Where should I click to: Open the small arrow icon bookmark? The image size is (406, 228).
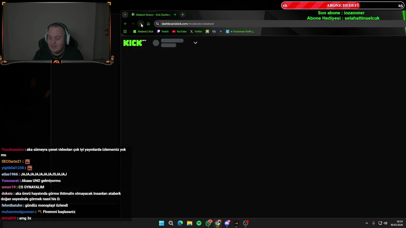[221, 31]
